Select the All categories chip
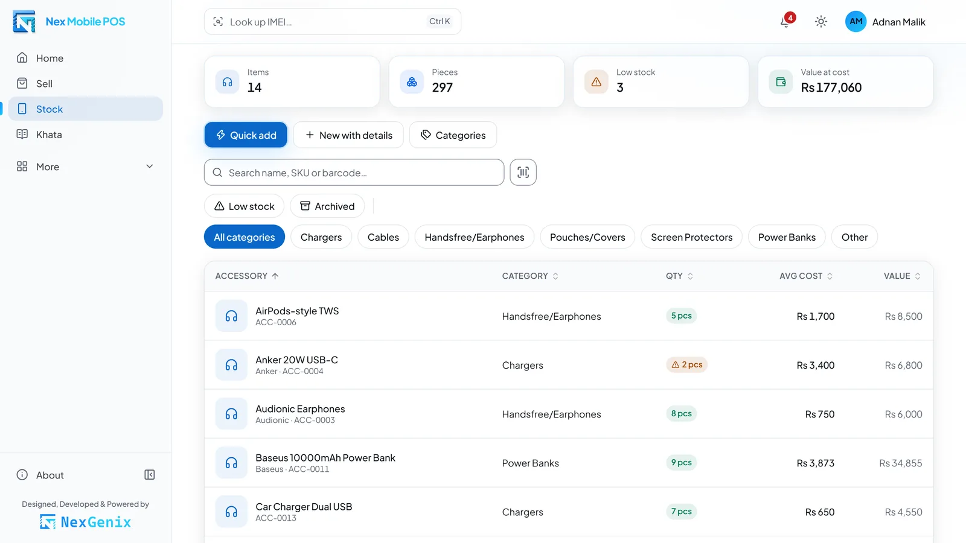966x543 pixels. [x=245, y=237]
